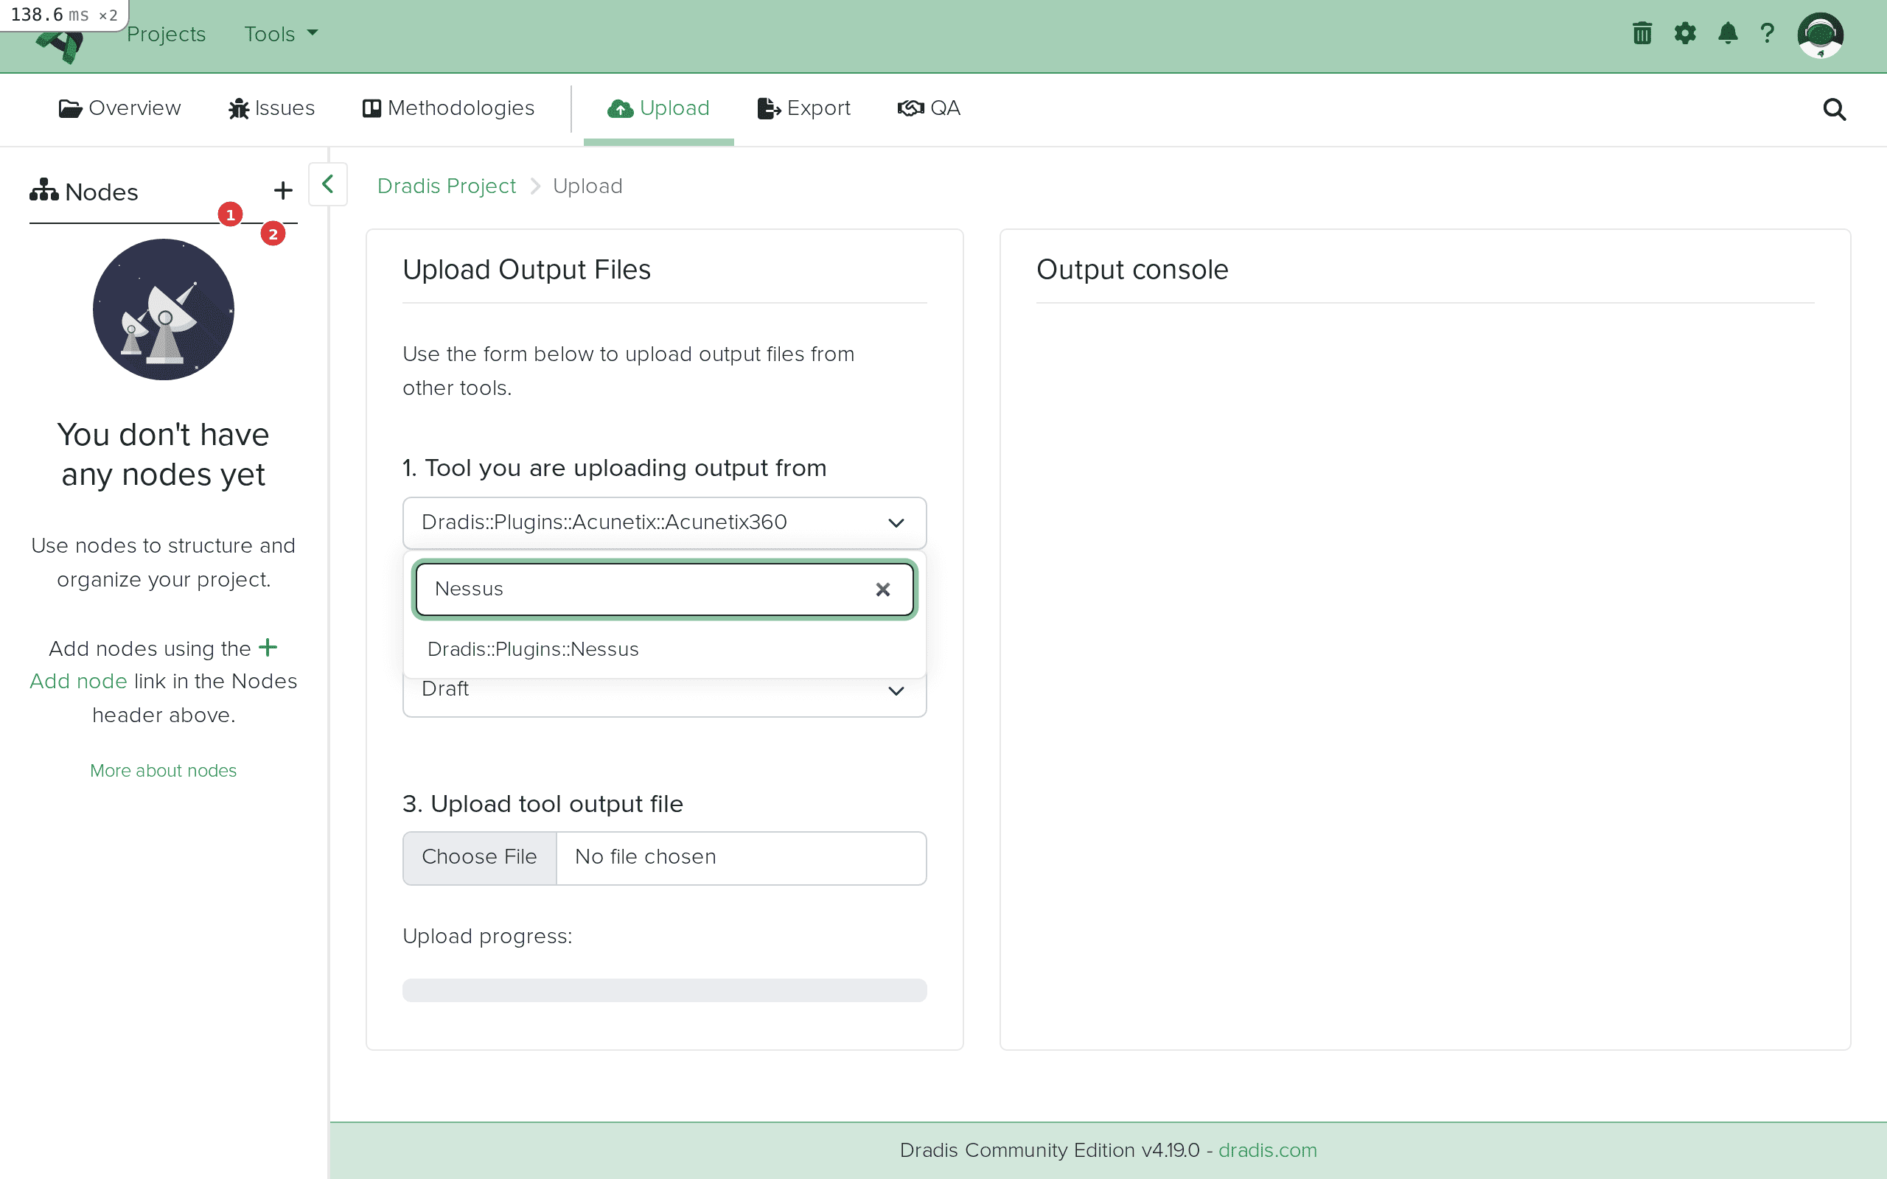Open the Projects menu
Image resolution: width=1887 pixels, height=1179 pixels.
[166, 34]
